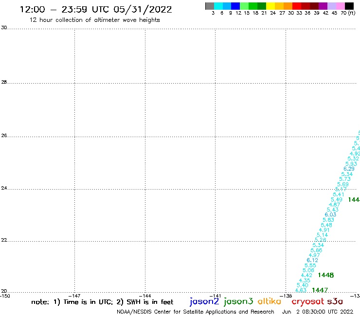
Task: Select the green jason3 satellite label
Action: click(x=238, y=302)
